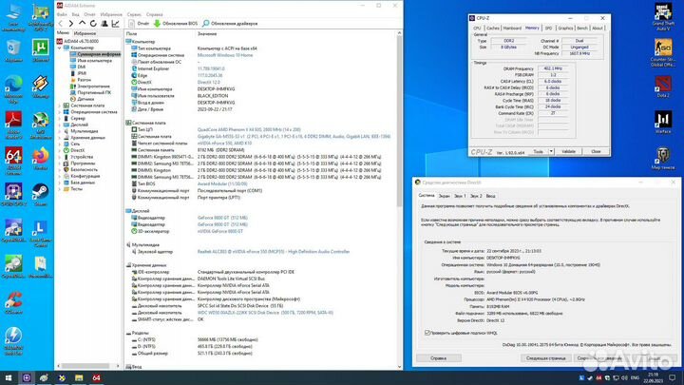Click the AIDA64 vertical scrollbar
Screen dimensions: 684x385
(x=399, y=123)
